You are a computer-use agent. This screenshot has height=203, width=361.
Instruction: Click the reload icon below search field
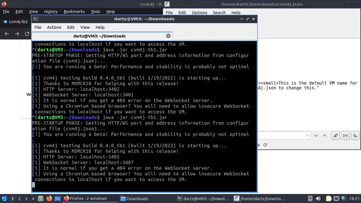point(265,145)
